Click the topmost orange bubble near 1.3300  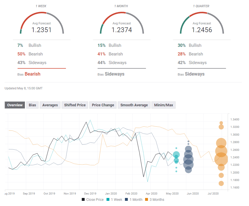click(221, 123)
